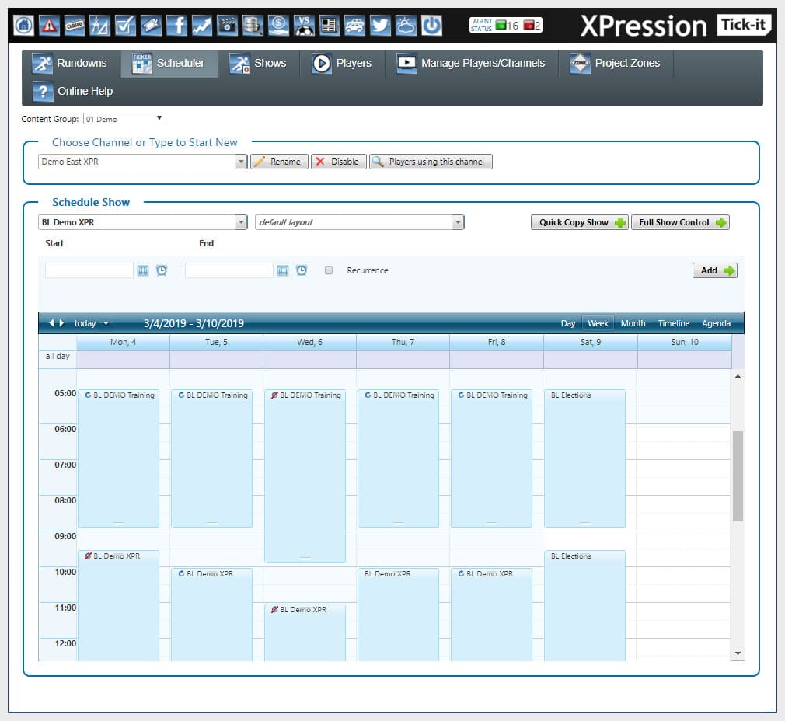Go to the Home icon
Image resolution: width=785 pixels, height=721 pixels.
point(23,25)
